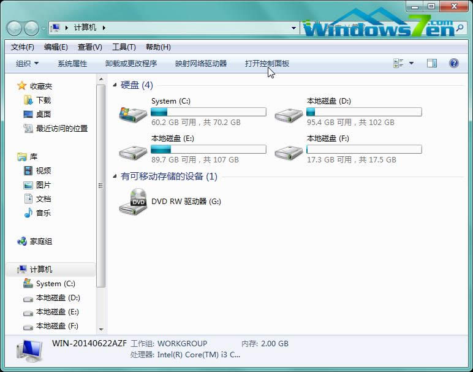Click the text 17.3 GB 可用 , 共 17.5 GB
Image resolution: width=473 pixels, height=372 pixels.
click(x=352, y=159)
